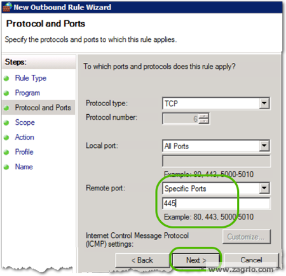Image resolution: width=286 pixels, height=276 pixels.
Task: Open the Action step
Action: click(x=24, y=137)
